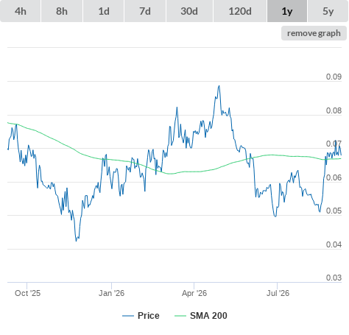Click the 0.08 y-axis label

[334, 110]
